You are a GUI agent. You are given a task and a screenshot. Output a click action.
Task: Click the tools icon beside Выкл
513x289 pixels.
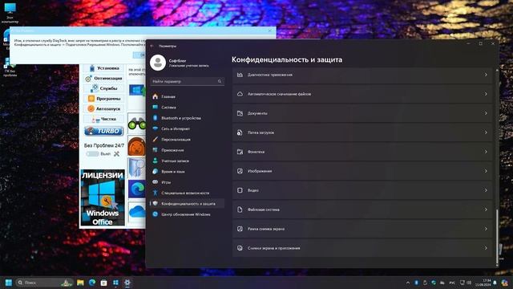[x=116, y=153]
